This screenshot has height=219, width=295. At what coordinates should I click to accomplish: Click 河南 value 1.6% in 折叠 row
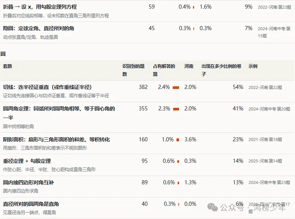(205, 7)
